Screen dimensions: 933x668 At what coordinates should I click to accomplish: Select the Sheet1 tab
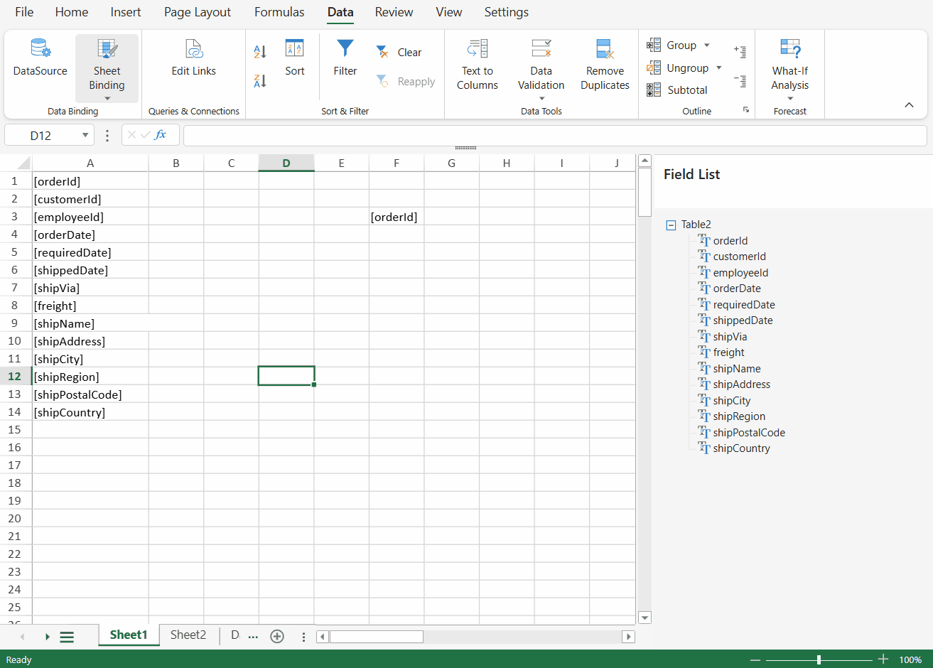(x=129, y=635)
